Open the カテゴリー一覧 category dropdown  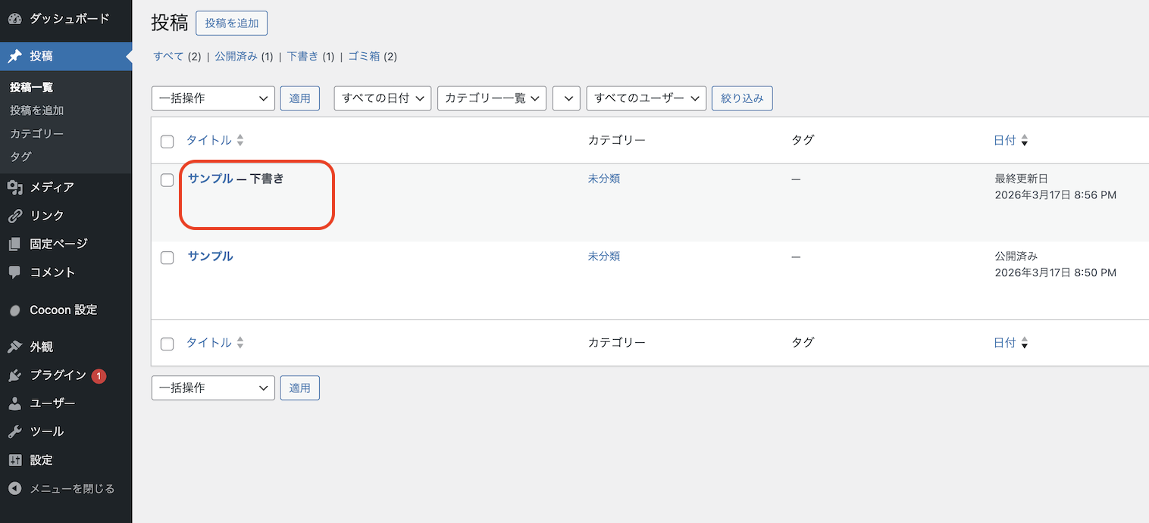[491, 98]
